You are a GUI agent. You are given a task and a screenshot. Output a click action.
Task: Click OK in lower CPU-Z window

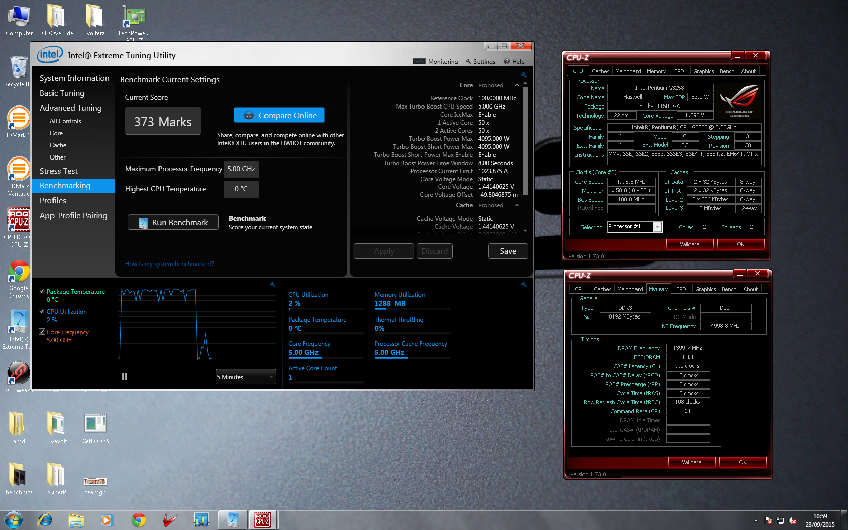[743, 462]
